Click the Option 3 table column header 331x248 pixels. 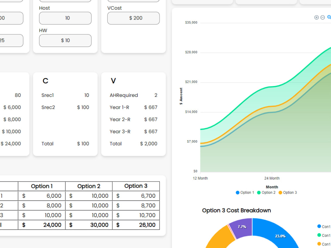click(x=136, y=186)
